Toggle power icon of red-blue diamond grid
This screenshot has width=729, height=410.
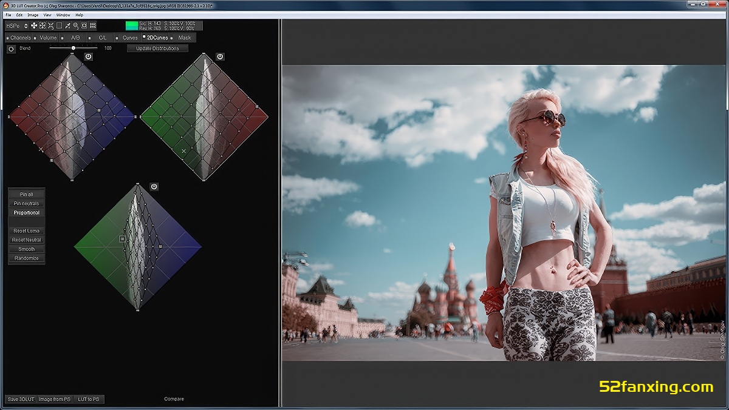[x=88, y=56]
